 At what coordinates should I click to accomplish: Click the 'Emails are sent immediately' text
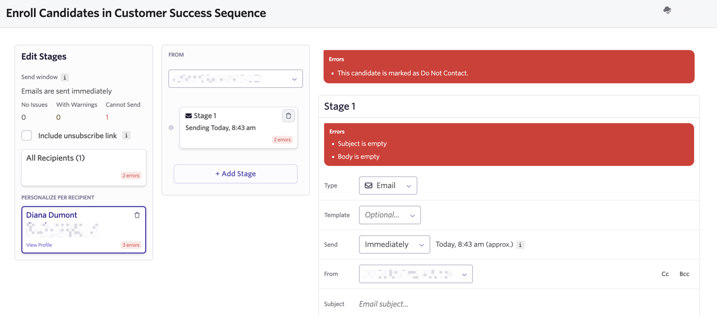pyautogui.click(x=67, y=91)
